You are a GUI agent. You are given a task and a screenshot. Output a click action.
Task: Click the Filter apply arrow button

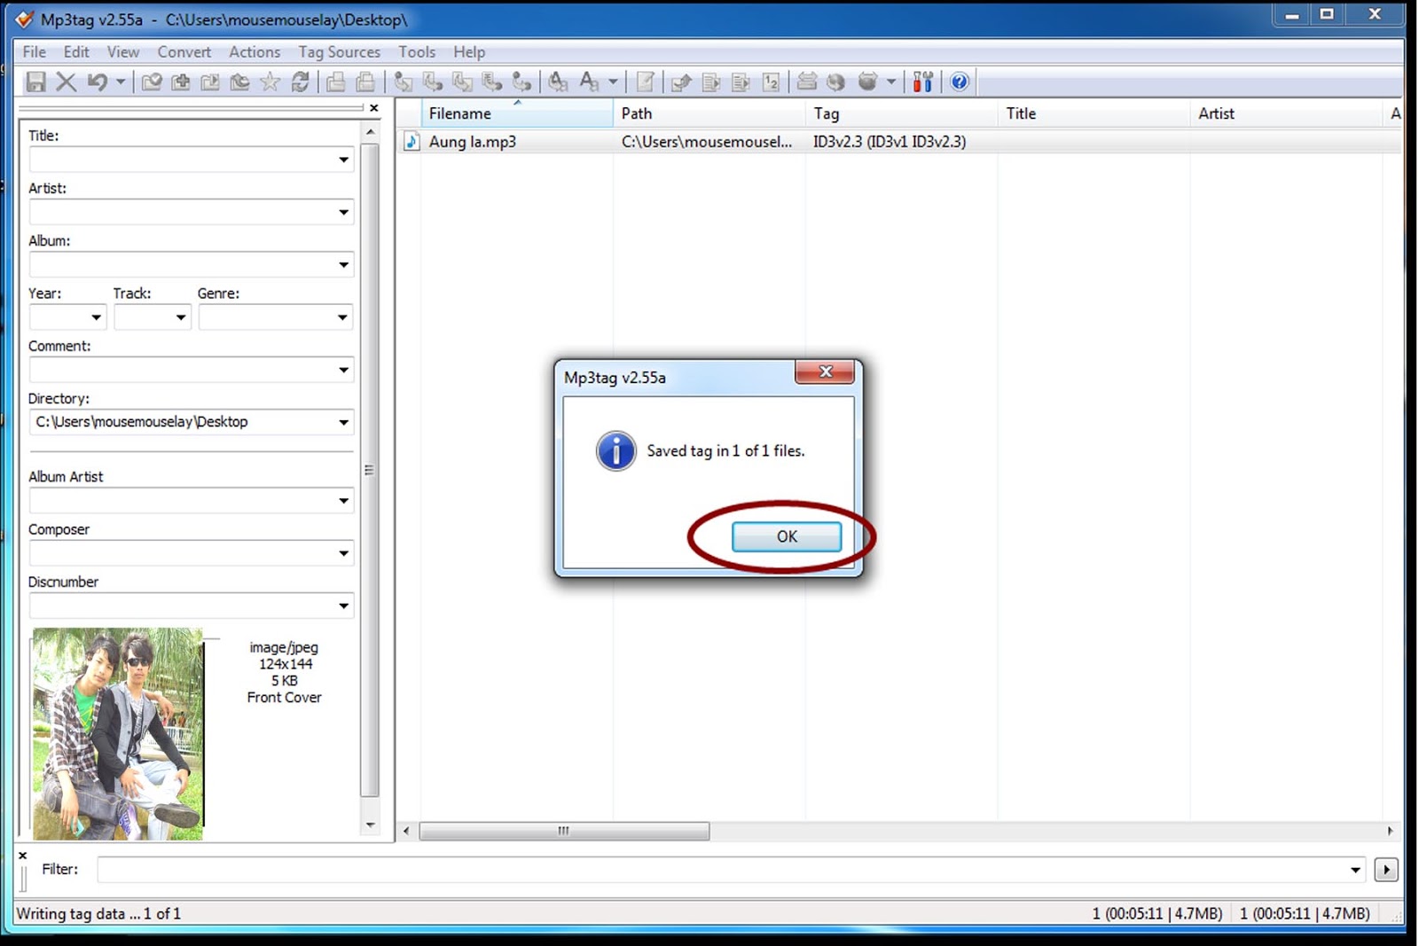(1386, 870)
